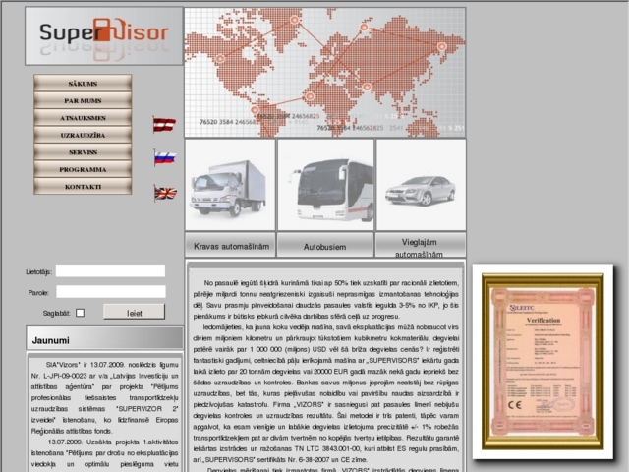The width and height of the screenshot is (629, 472).
Task: Click the SuperVisor logo
Action: (x=103, y=36)
